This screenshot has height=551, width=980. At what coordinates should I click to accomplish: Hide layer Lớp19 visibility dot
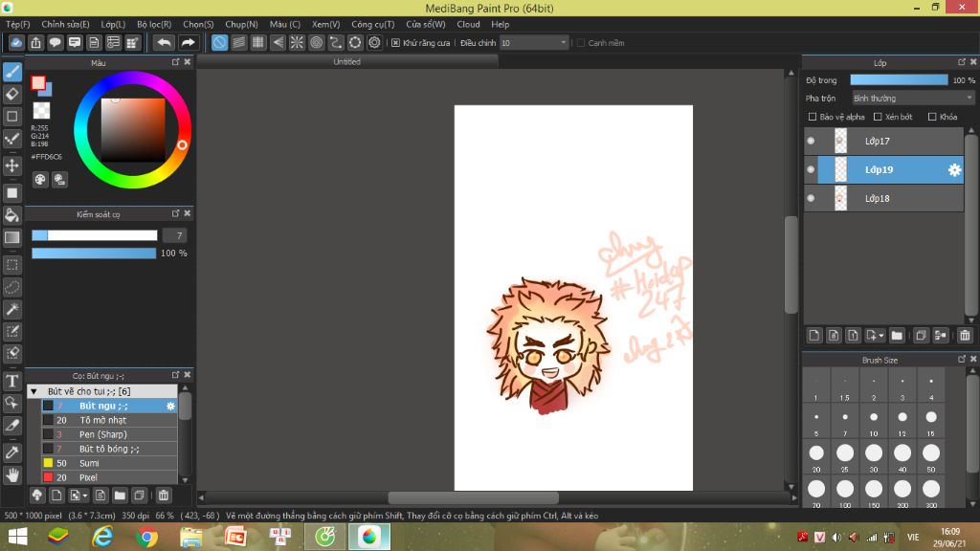[x=811, y=169]
